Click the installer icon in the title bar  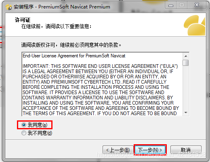pos(9,7)
